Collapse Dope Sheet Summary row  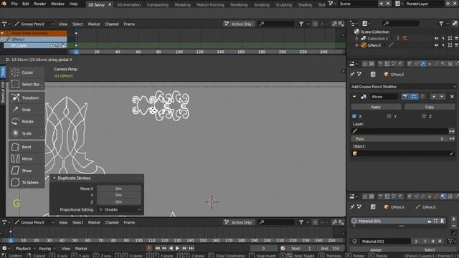click(2, 33)
